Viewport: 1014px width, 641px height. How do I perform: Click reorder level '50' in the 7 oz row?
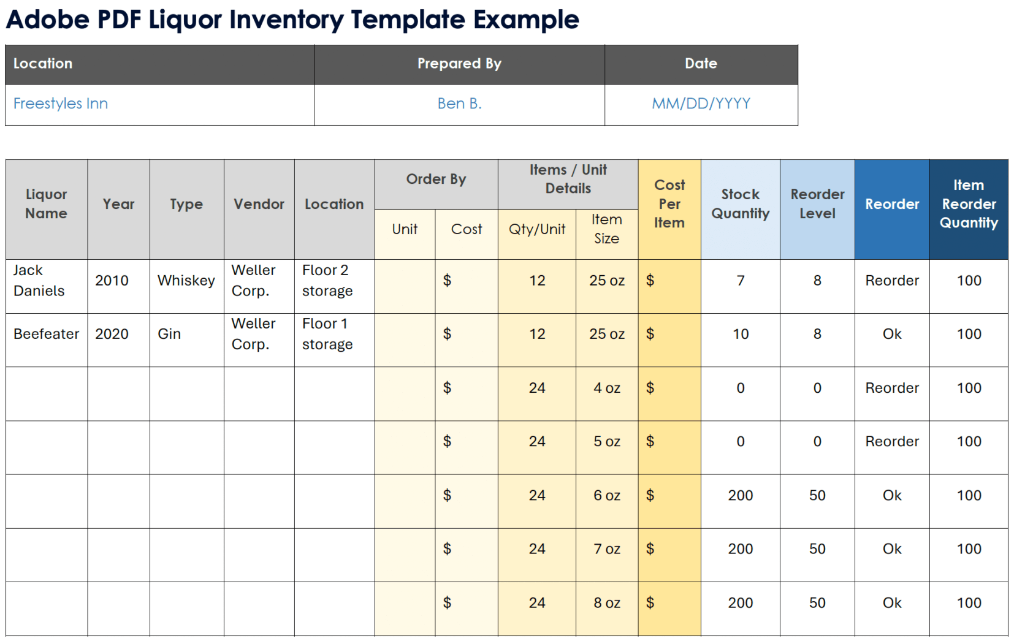[x=817, y=555]
